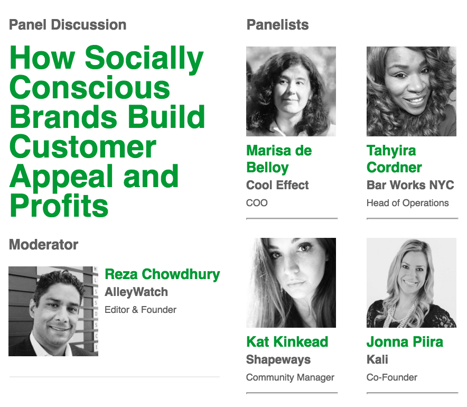
Task: Click the Kali company name
Action: point(377,359)
